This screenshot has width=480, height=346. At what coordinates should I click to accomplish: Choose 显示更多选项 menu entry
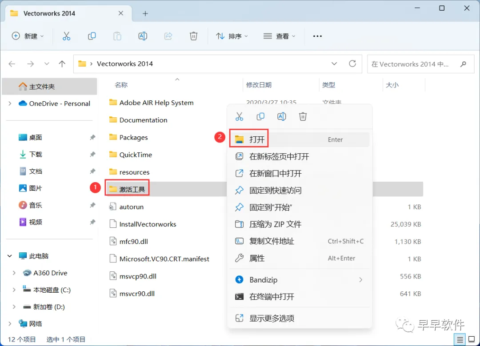coord(300,318)
